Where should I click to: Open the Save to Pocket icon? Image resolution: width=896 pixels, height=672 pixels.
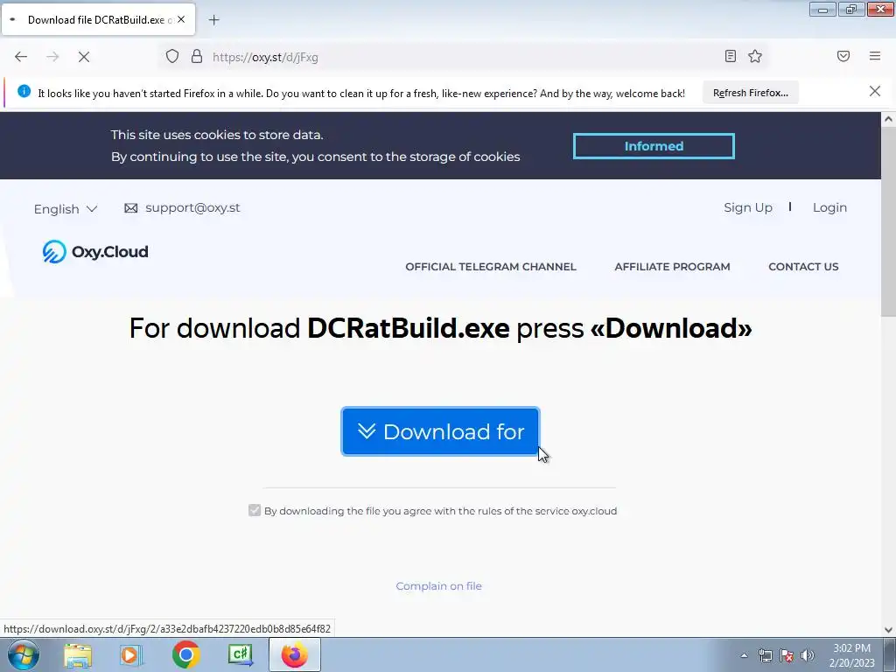pyautogui.click(x=843, y=56)
